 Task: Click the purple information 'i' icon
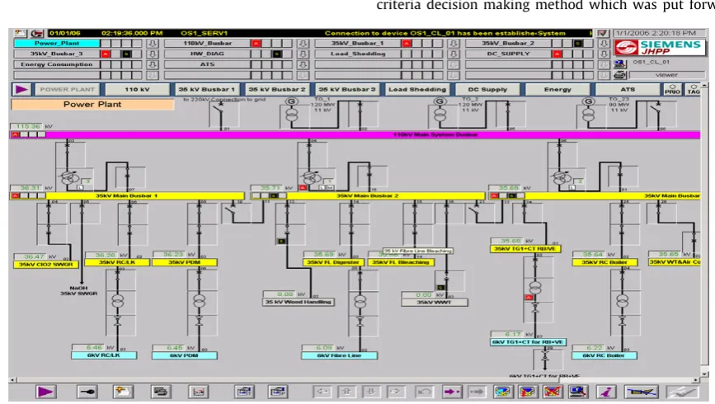point(606,392)
